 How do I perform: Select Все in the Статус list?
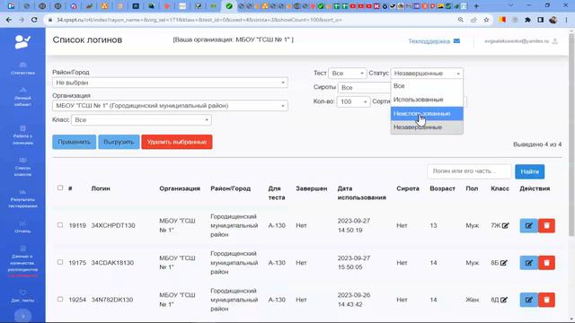pos(427,86)
